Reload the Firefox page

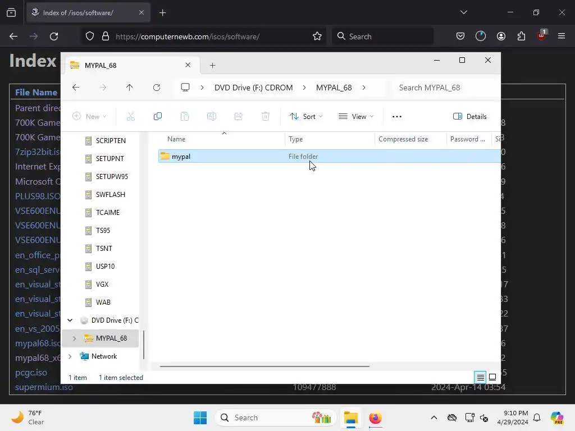point(54,36)
